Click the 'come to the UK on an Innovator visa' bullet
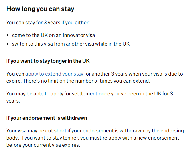 tap(53, 35)
